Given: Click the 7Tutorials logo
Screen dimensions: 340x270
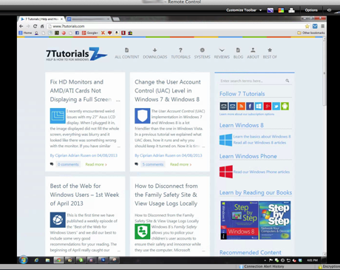Looking at the screenshot, I should coord(76,54).
